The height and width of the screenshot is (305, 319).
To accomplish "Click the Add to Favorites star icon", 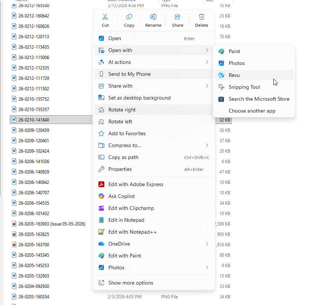I will [101, 133].
